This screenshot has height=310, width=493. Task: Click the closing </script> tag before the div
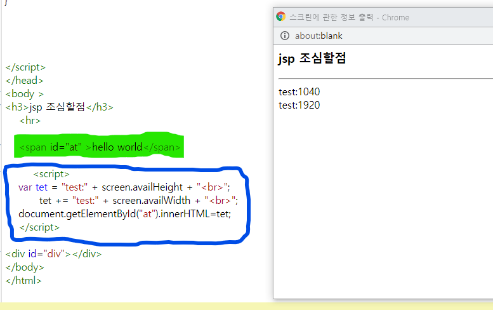tap(39, 227)
